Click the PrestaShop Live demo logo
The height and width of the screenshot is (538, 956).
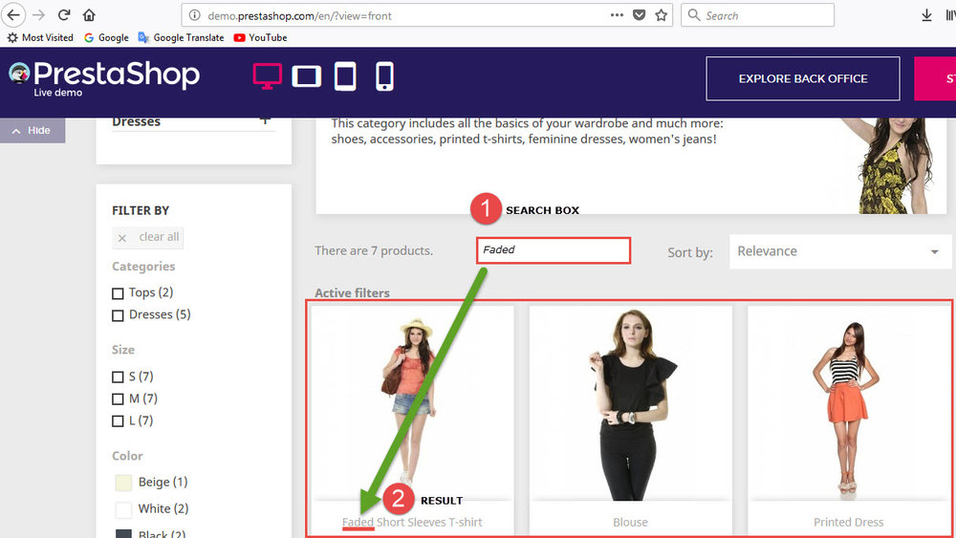click(104, 78)
